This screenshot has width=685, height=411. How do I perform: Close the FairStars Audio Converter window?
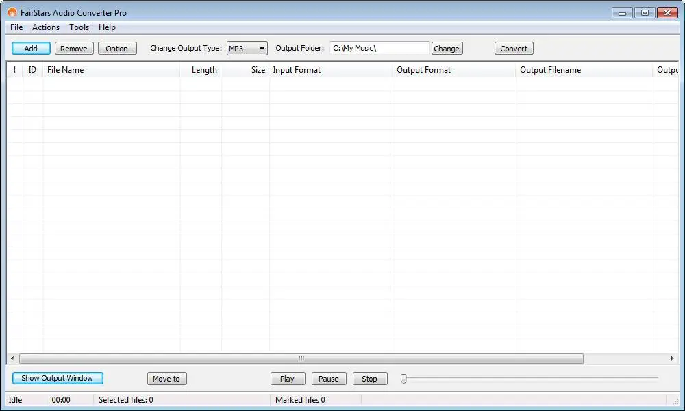(667, 12)
